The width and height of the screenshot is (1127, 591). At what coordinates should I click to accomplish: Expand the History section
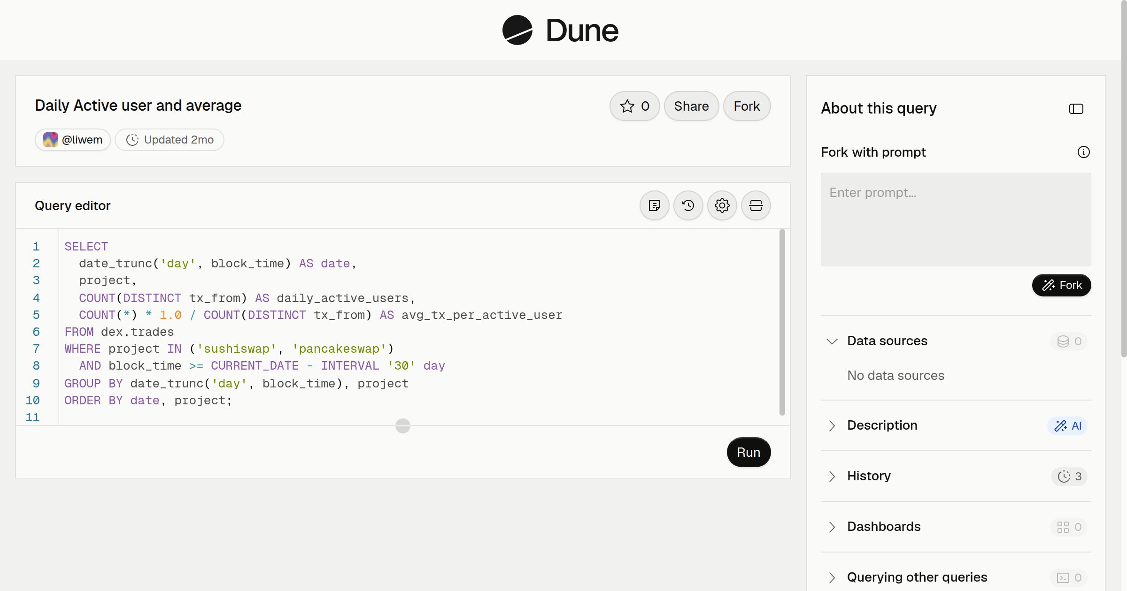832,476
